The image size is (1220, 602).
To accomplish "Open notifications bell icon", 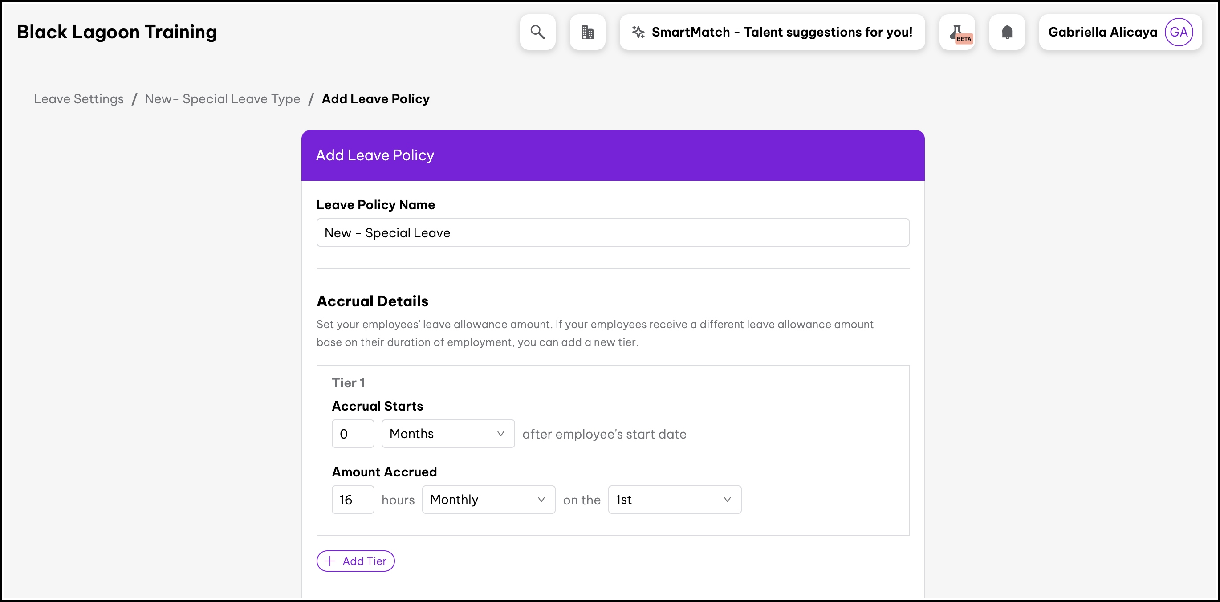I will [x=1007, y=32].
